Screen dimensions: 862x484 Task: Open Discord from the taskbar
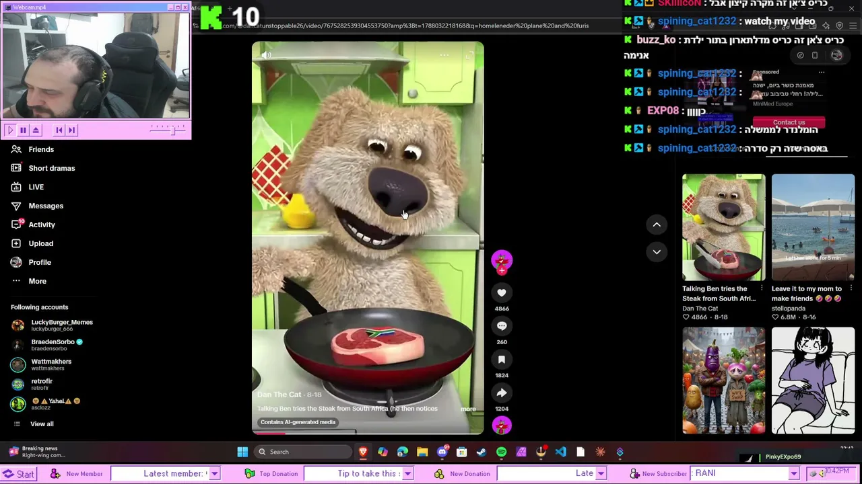[442, 452]
